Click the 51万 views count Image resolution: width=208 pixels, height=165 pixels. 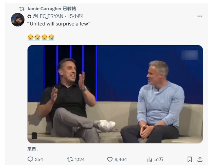point(159,159)
